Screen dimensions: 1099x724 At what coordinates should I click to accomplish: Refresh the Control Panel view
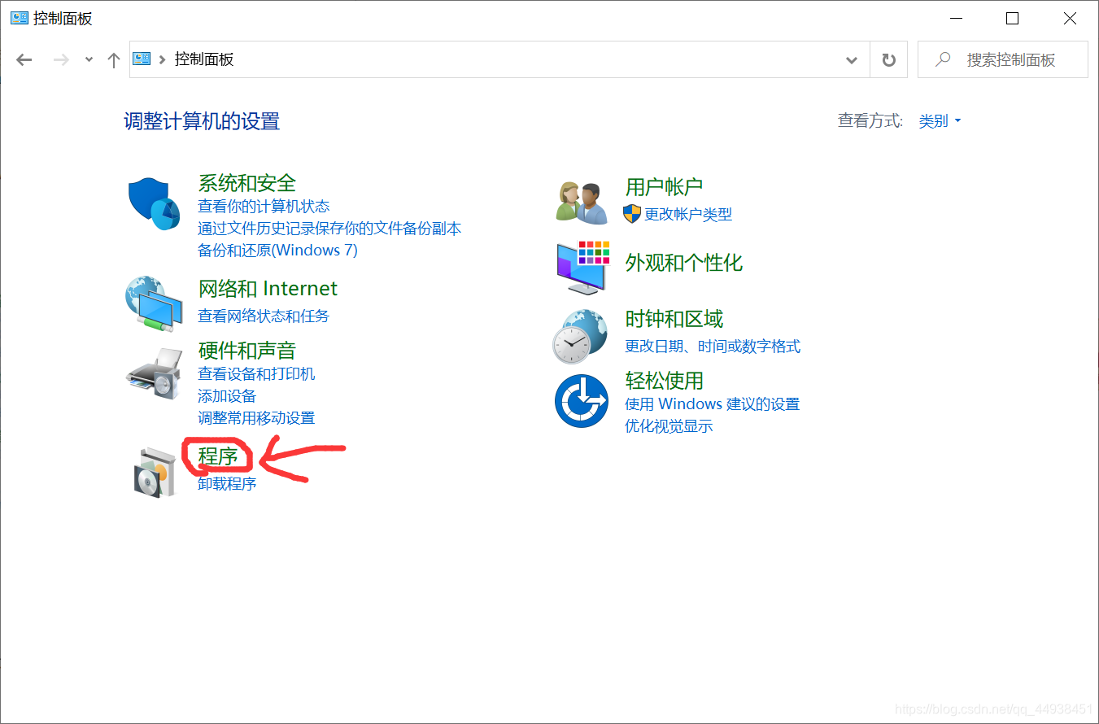(x=889, y=59)
